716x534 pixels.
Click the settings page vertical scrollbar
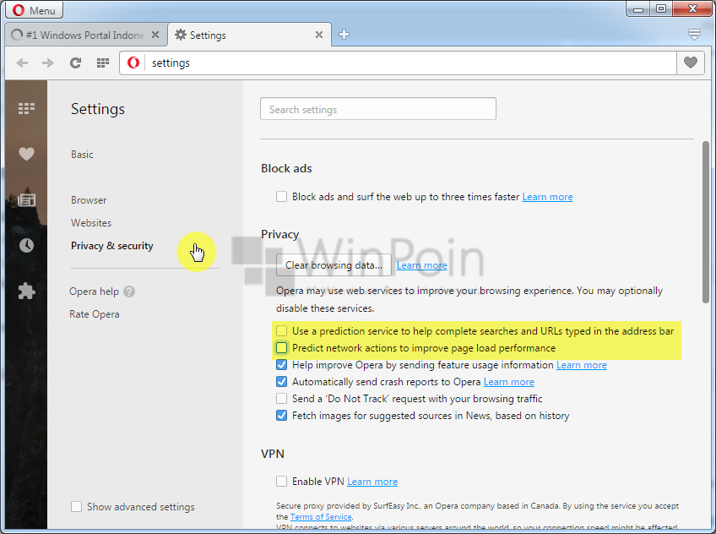(x=706, y=222)
